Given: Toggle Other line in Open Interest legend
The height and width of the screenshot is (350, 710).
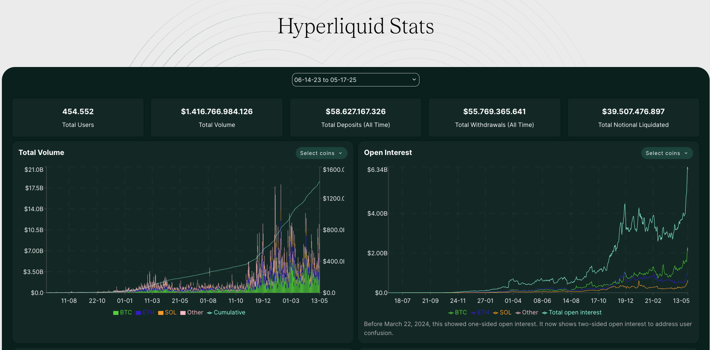Looking at the screenshot, I should pyautogui.click(x=527, y=313).
